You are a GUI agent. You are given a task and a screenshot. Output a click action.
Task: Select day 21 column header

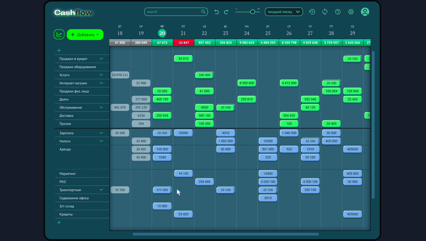click(x=183, y=33)
